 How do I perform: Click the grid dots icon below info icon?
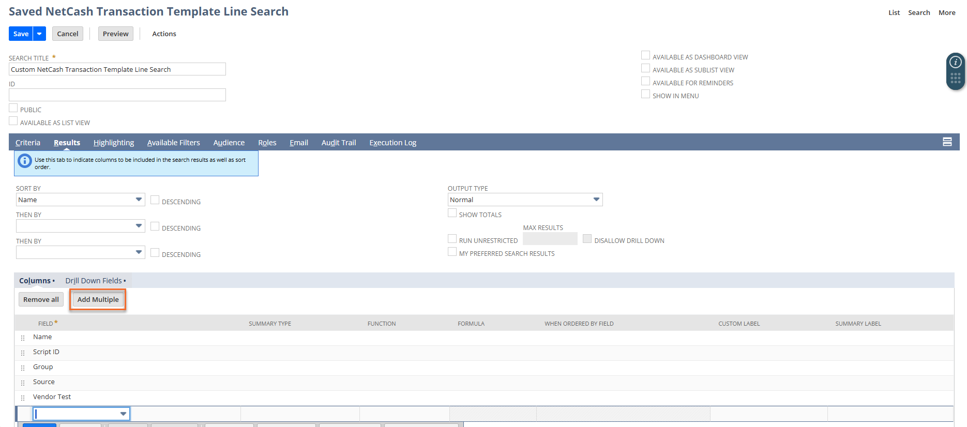955,78
